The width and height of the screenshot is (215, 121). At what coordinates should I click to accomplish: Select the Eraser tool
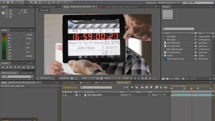coord(54,2)
